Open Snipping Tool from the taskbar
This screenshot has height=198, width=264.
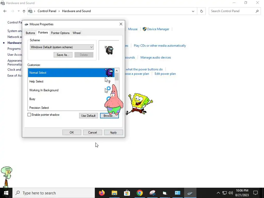click(152, 193)
